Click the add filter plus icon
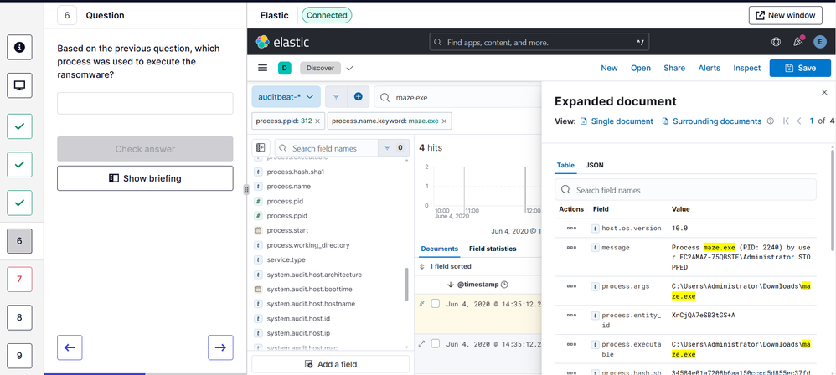The height and width of the screenshot is (375, 836). coord(358,97)
